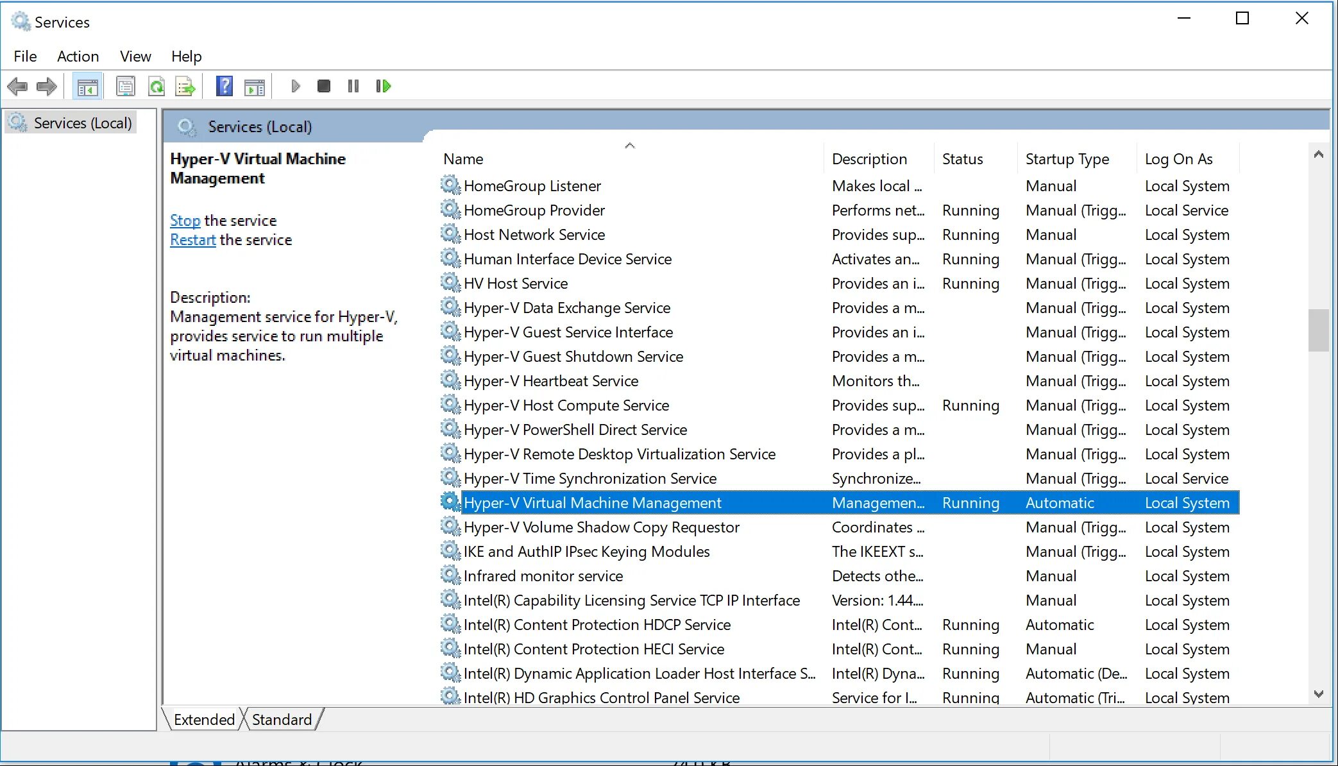Restart the Hyper-V Virtual Machine Management service
The width and height of the screenshot is (1338, 766).
pos(191,240)
